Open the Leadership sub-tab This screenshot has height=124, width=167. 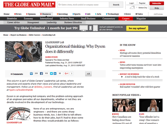point(52,22)
